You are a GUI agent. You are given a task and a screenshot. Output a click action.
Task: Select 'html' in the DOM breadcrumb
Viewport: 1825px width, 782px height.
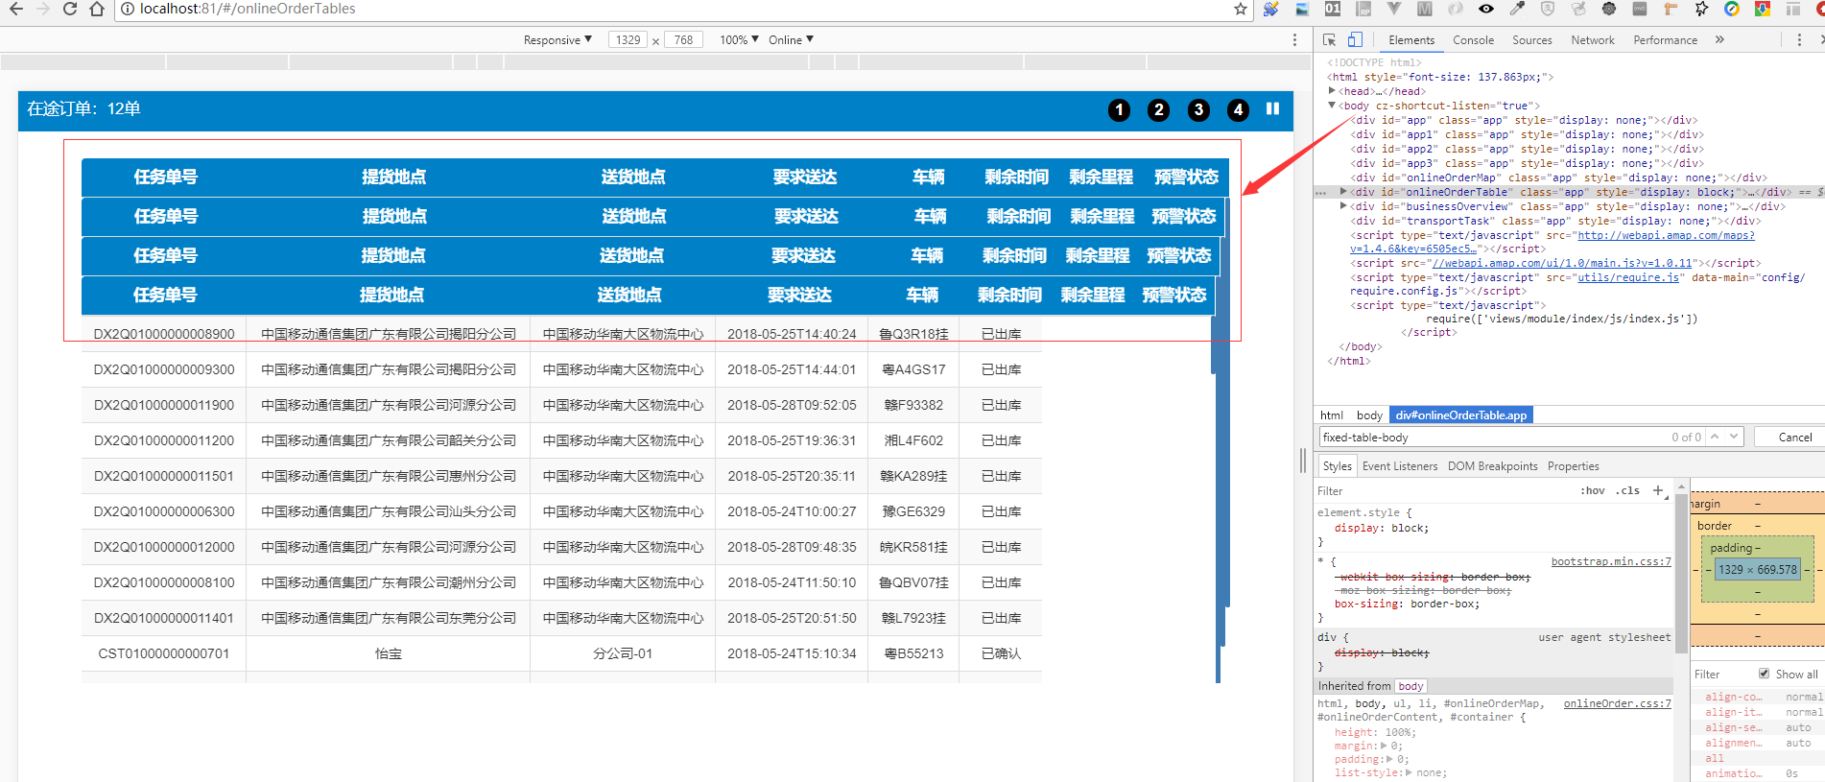1332,415
